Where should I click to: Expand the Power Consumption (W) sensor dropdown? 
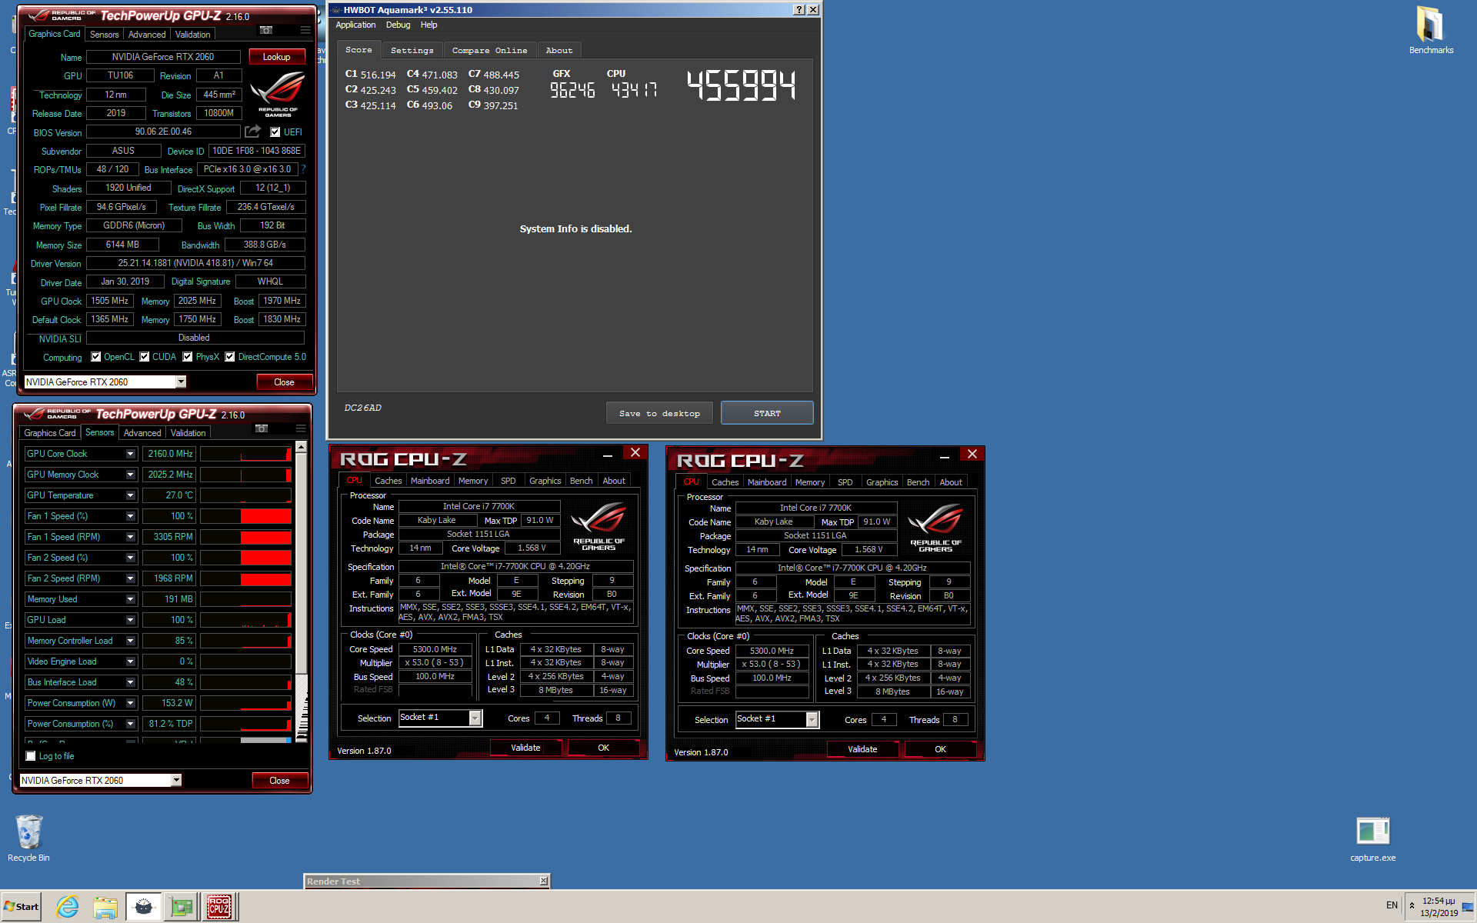point(130,703)
